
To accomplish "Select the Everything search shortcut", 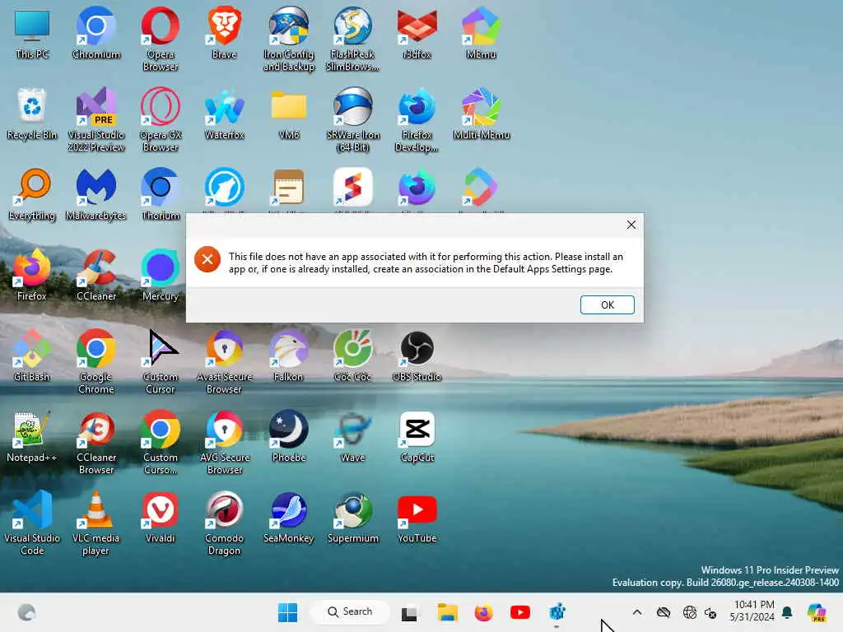I will tap(32, 194).
